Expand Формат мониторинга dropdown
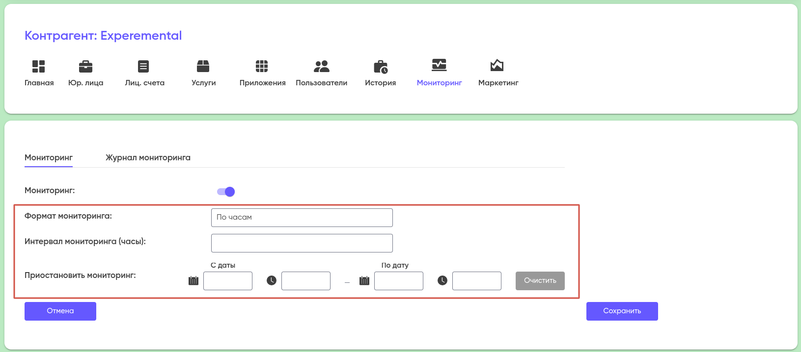The image size is (801, 352). 302,218
